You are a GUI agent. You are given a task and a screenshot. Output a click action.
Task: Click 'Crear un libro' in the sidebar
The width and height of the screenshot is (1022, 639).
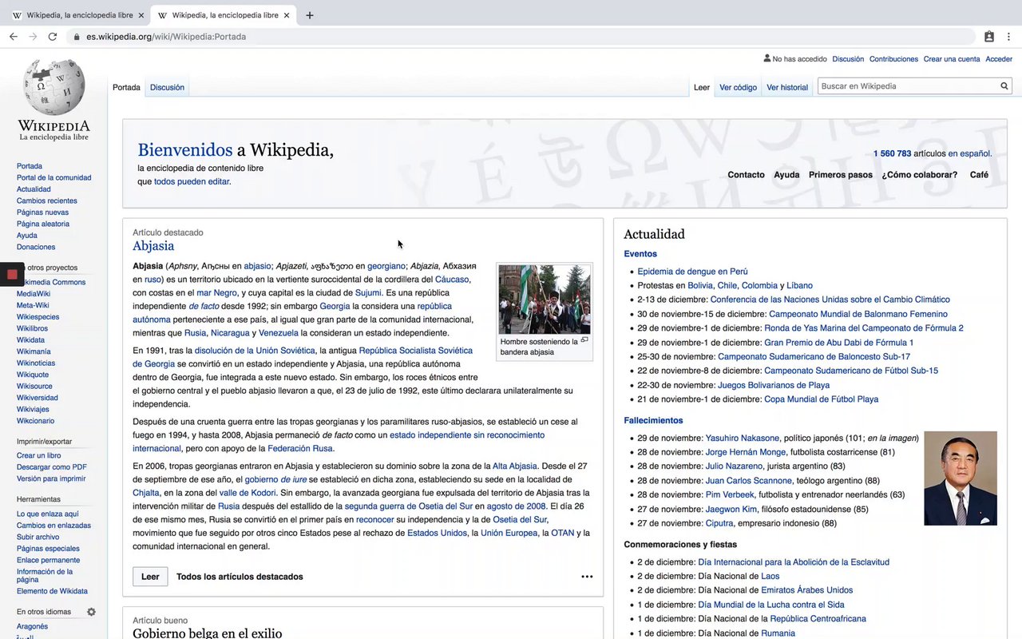coord(38,455)
